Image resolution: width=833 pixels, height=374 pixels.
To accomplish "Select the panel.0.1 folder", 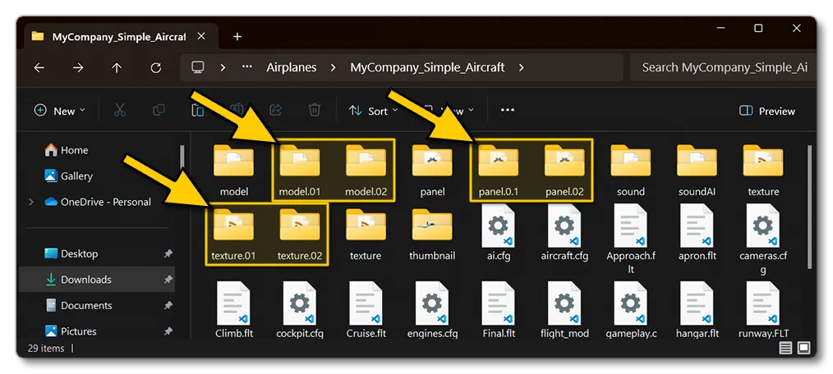I will pyautogui.click(x=499, y=170).
